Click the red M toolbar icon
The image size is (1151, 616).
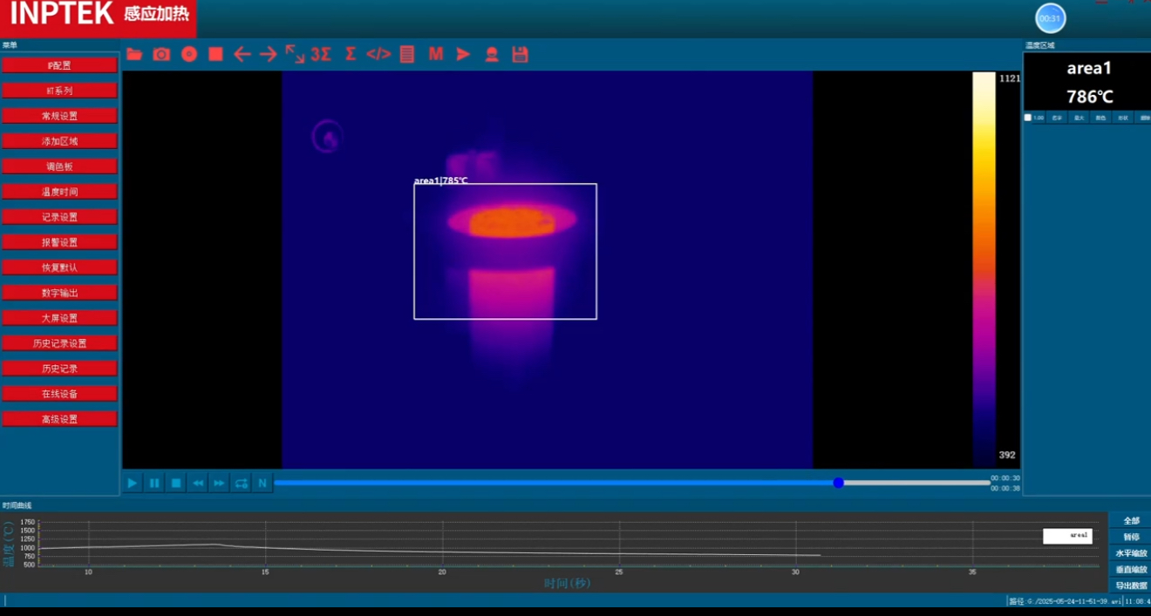pos(436,54)
